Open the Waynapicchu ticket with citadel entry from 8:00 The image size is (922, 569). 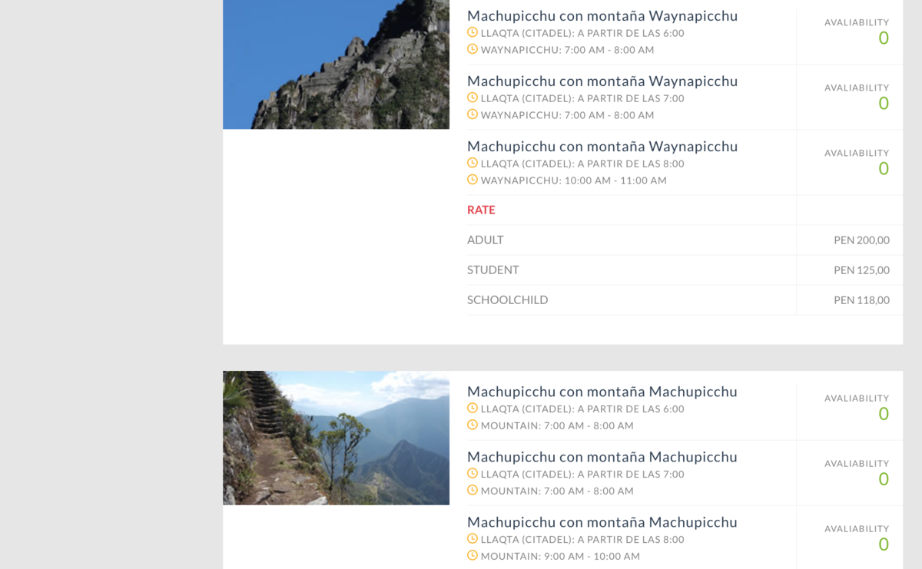tap(602, 147)
